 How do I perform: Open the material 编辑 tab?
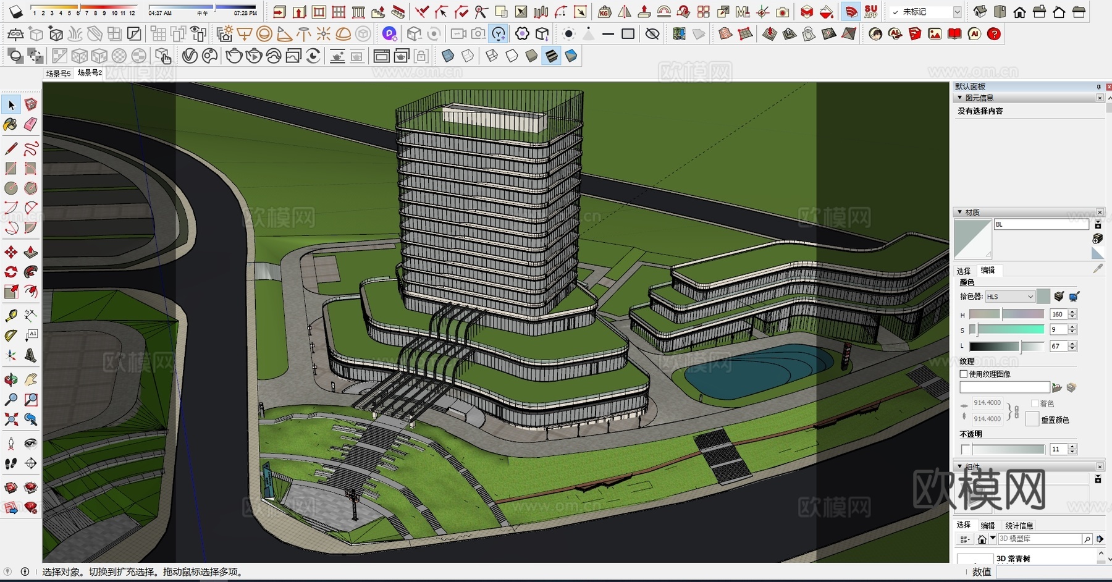point(988,270)
